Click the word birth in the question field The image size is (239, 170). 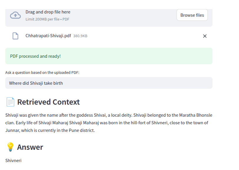click(x=58, y=83)
